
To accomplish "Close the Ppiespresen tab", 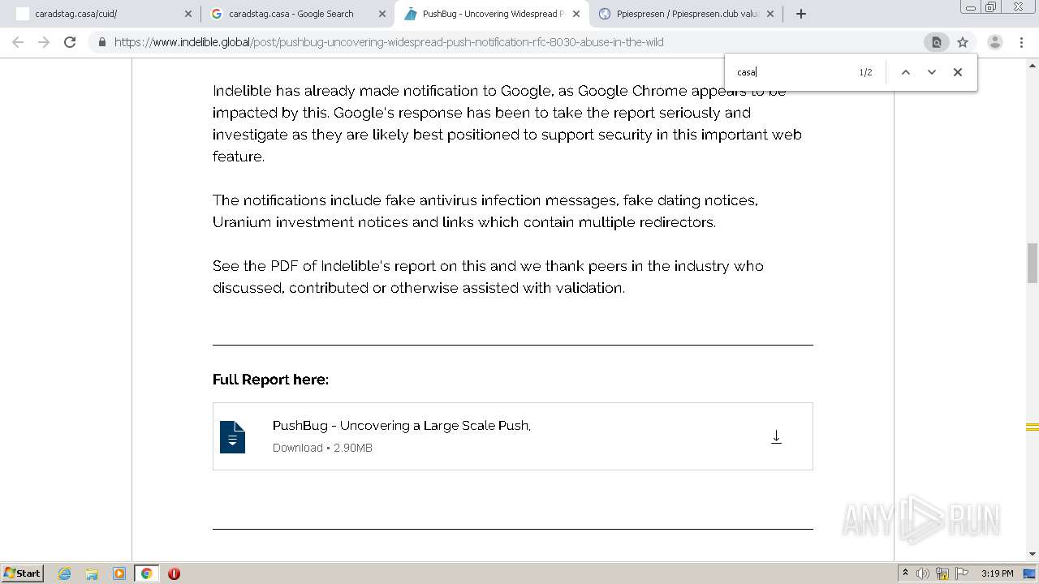I will (770, 14).
